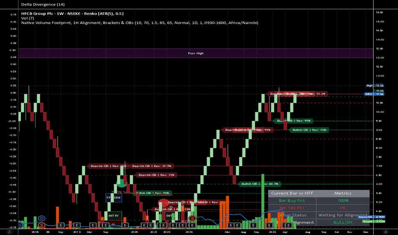Click the Bullish OB 88.7% label at 6.00
Viewport: 398px width, 235px height.
(260, 184)
